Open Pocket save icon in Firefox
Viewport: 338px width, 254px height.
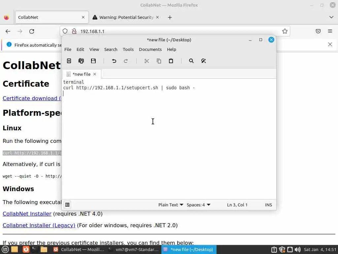(318, 31)
